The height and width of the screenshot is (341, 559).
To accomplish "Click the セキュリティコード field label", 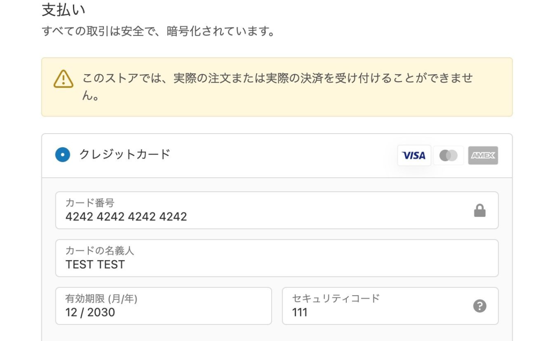I will pos(336,299).
